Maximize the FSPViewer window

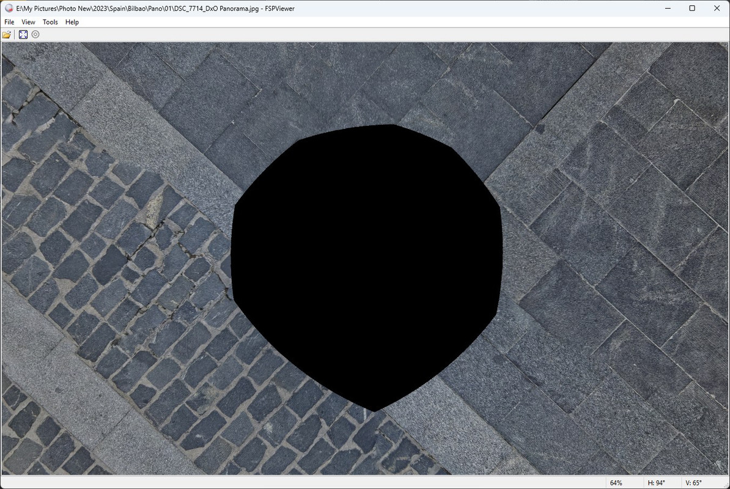(x=692, y=8)
